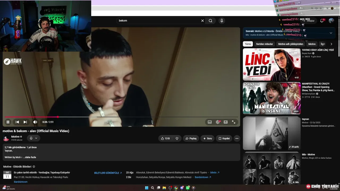Open the player settings gear
This screenshot has height=191, width=340.
[x=218, y=122]
